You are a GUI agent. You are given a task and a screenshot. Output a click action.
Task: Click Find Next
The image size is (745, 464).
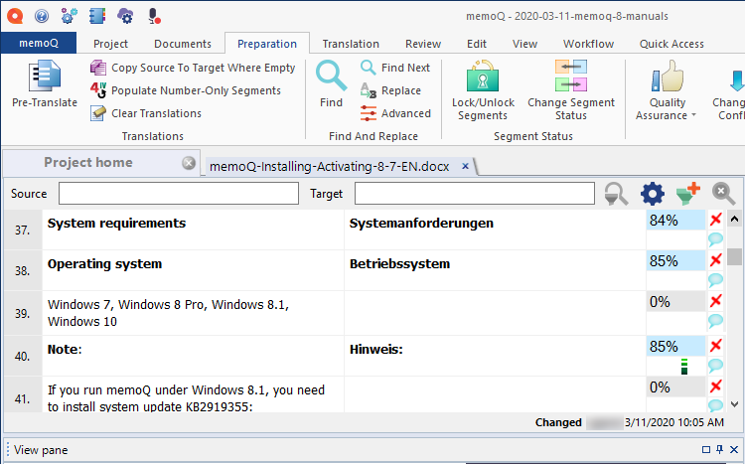[x=394, y=68]
